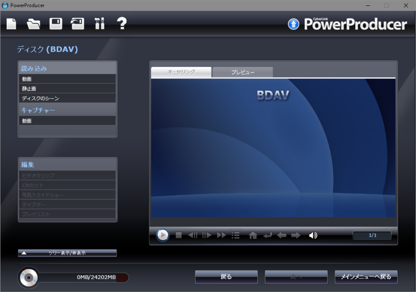
Task: Select 動画 under キャプチャー
Action: pyautogui.click(x=68, y=121)
